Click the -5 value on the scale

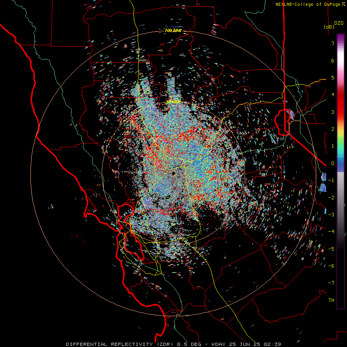pos(331,249)
